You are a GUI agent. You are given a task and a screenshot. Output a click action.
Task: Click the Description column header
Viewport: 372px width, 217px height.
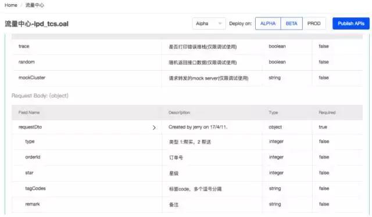(179, 113)
